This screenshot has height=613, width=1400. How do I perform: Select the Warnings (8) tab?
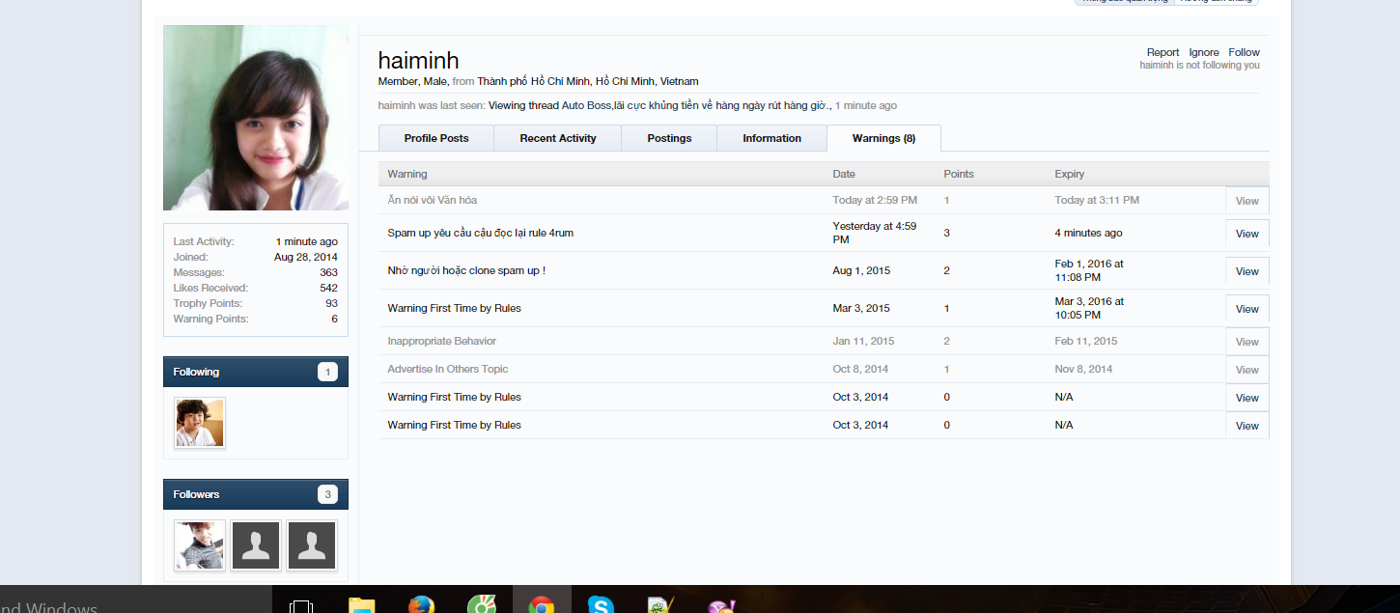(883, 138)
